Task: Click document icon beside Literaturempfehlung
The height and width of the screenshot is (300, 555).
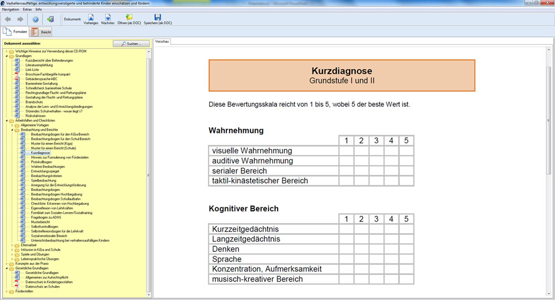Action: (17, 65)
